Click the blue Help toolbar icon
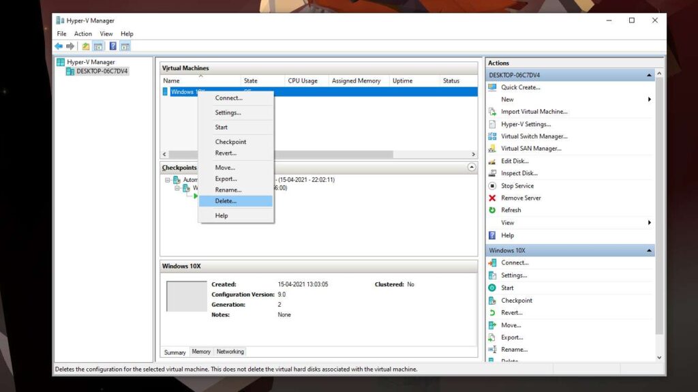 click(113, 46)
